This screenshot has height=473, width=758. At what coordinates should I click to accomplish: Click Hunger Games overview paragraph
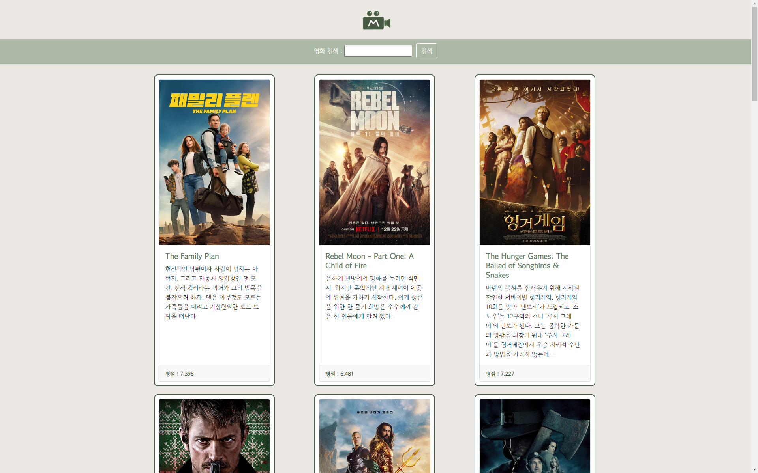click(x=533, y=321)
